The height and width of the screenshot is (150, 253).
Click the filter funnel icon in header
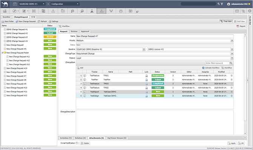(222, 4)
